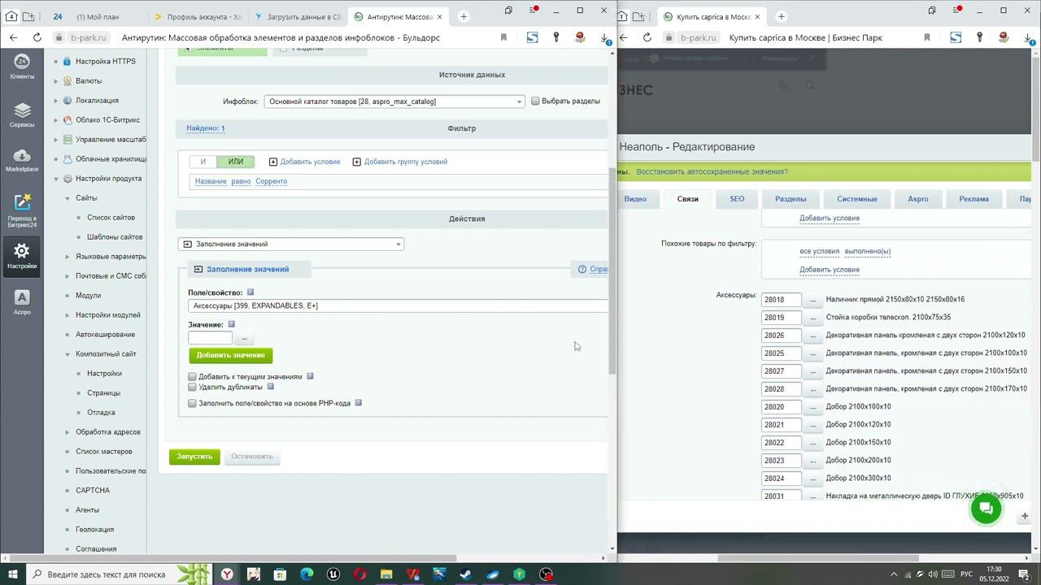This screenshot has height=585, width=1041.
Task: Bookmark the page in left browser window
Action: coord(503,37)
